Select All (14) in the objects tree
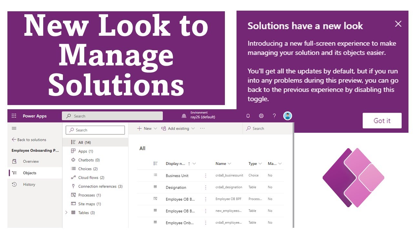The image size is (413, 232). pyautogui.click(x=96, y=142)
